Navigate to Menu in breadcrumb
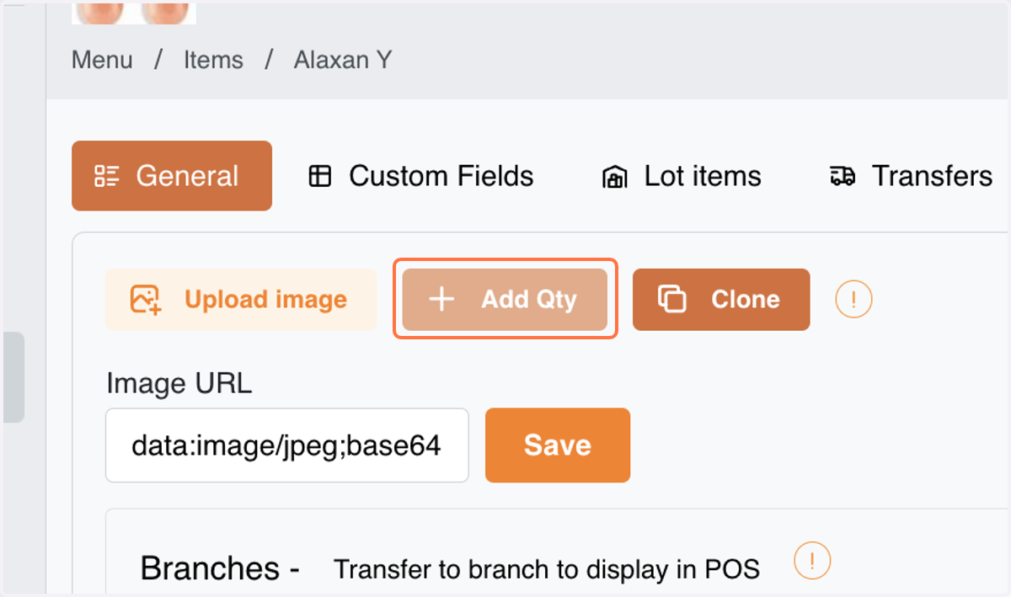1011x597 pixels. pos(102,61)
